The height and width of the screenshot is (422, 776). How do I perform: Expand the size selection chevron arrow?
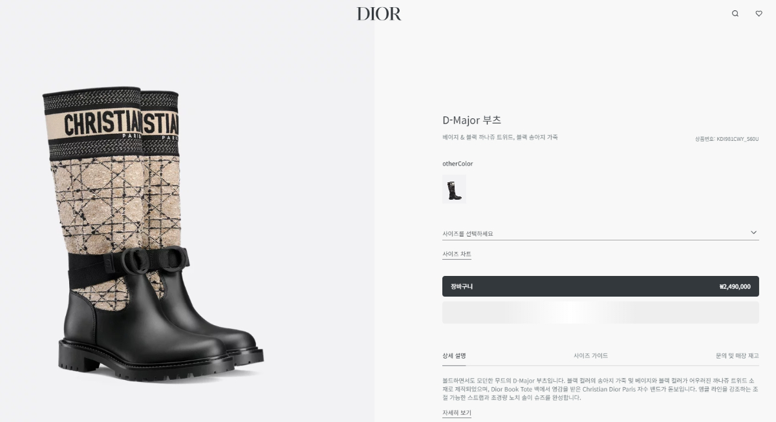tap(753, 233)
